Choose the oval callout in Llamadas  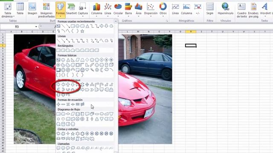pos(68,148)
